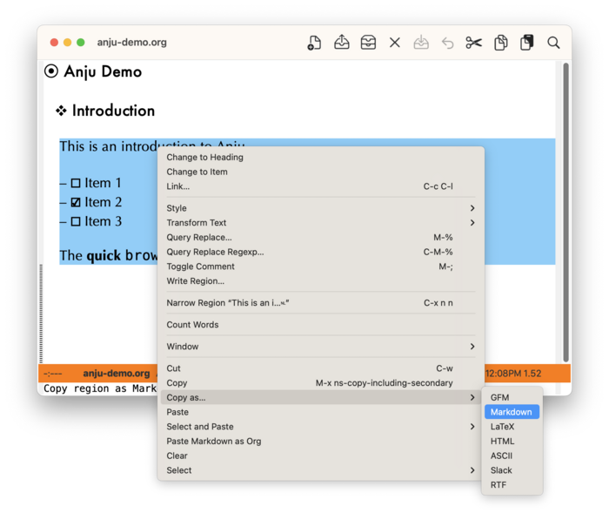
Task: Choose Query Replace Regexp…
Action: point(321,252)
